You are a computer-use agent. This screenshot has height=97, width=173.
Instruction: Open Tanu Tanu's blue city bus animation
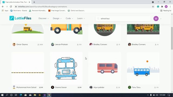(x=143, y=68)
